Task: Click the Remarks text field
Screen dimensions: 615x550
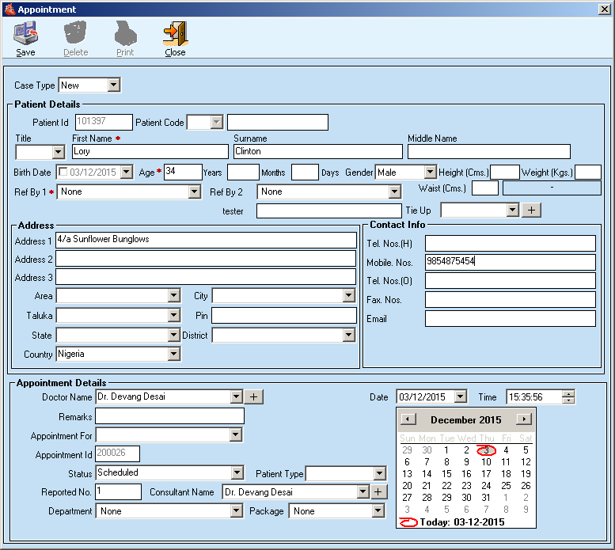Action: click(169, 416)
